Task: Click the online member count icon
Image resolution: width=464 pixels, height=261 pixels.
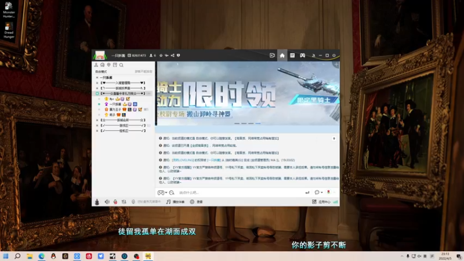Action: tap(153, 55)
